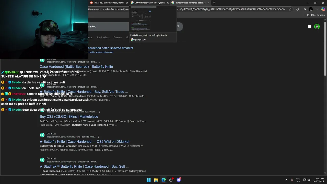The height and width of the screenshot is (184, 327).
Task: Open Copilot sidebar icon
Action: (x=323, y=9)
